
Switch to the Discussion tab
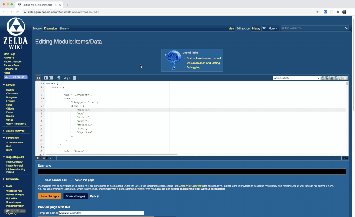click(50, 28)
